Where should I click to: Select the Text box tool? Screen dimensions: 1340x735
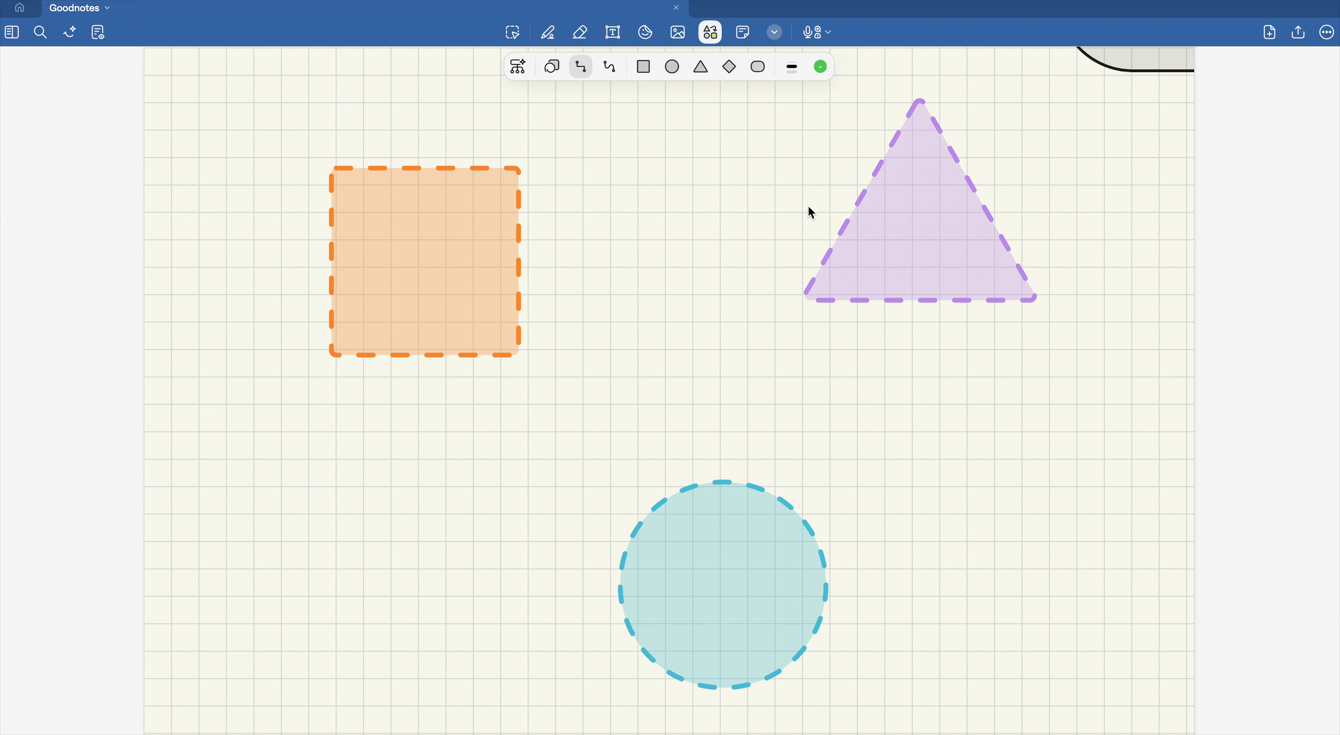pos(613,33)
